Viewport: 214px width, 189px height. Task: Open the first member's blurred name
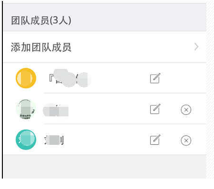(70, 78)
